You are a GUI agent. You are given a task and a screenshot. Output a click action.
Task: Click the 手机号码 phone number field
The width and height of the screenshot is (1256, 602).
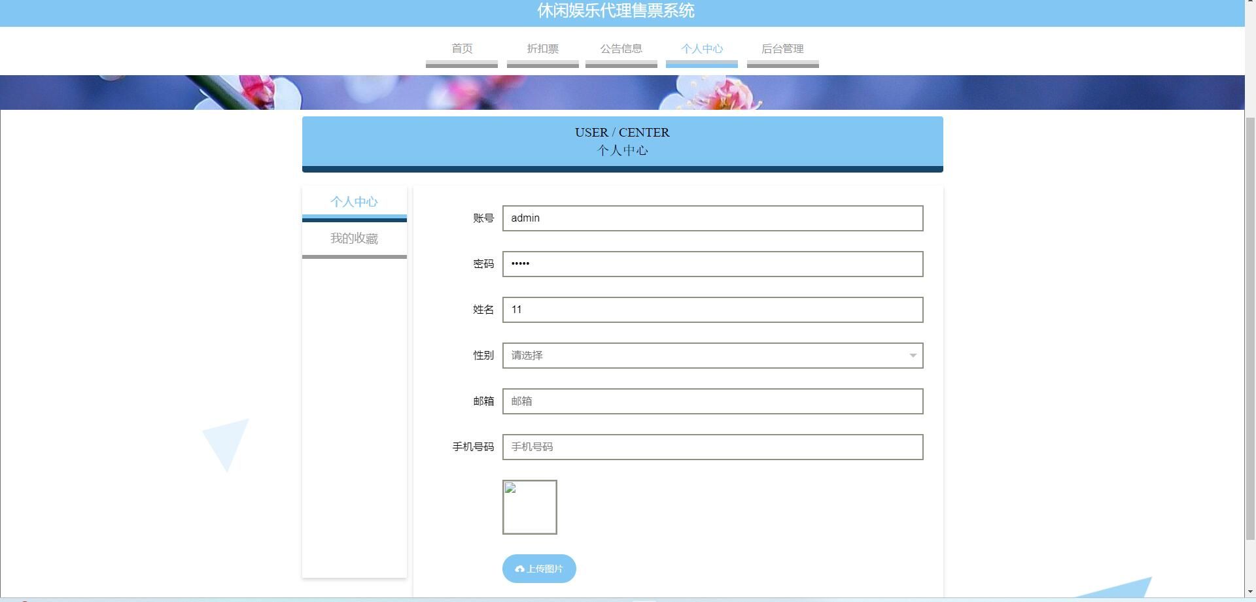[x=712, y=447]
